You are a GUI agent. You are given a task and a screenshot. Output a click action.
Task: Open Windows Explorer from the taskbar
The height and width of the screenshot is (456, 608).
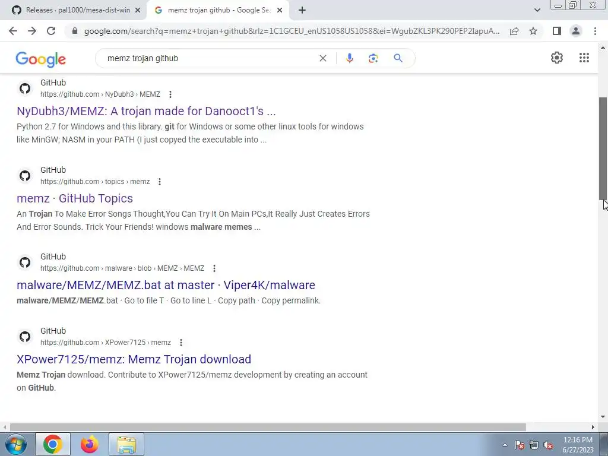pos(126,444)
